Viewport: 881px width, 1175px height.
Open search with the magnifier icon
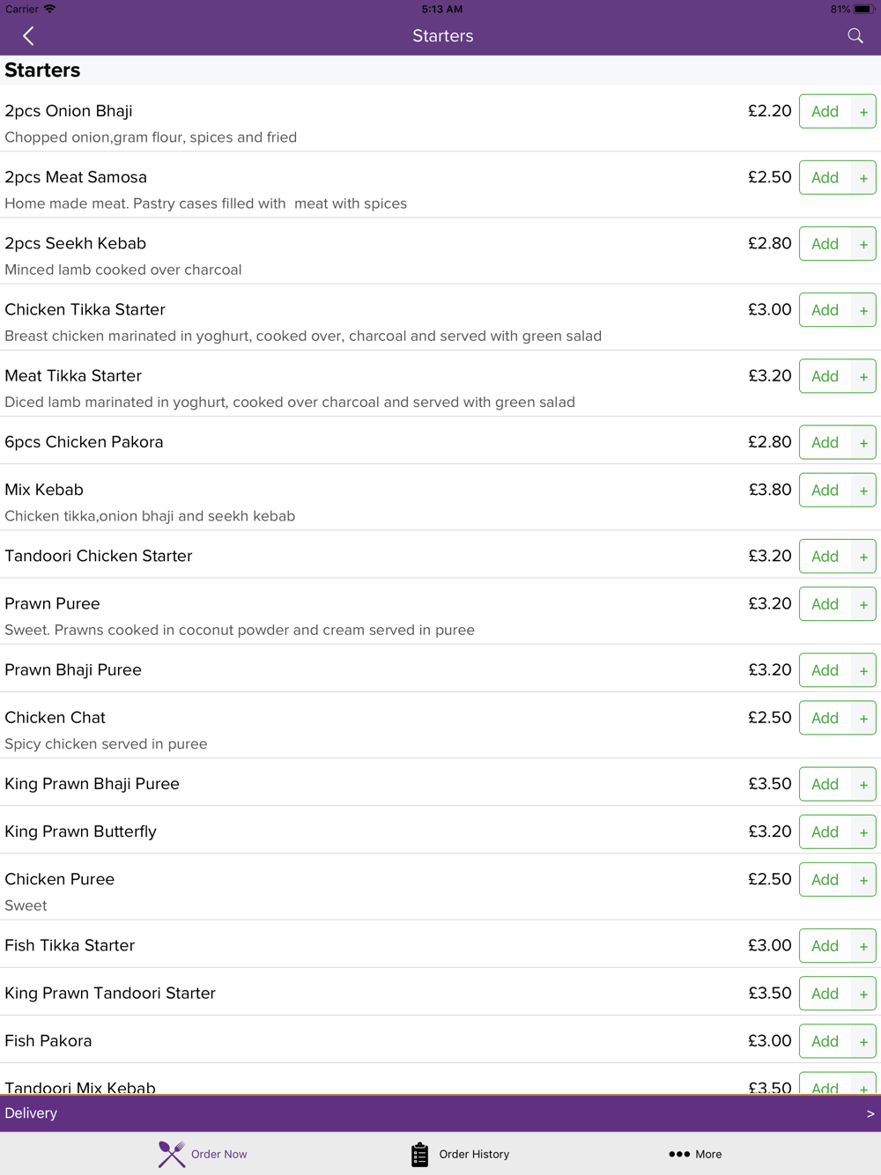click(855, 36)
